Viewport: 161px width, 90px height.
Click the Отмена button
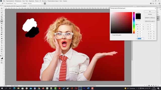[150, 14]
